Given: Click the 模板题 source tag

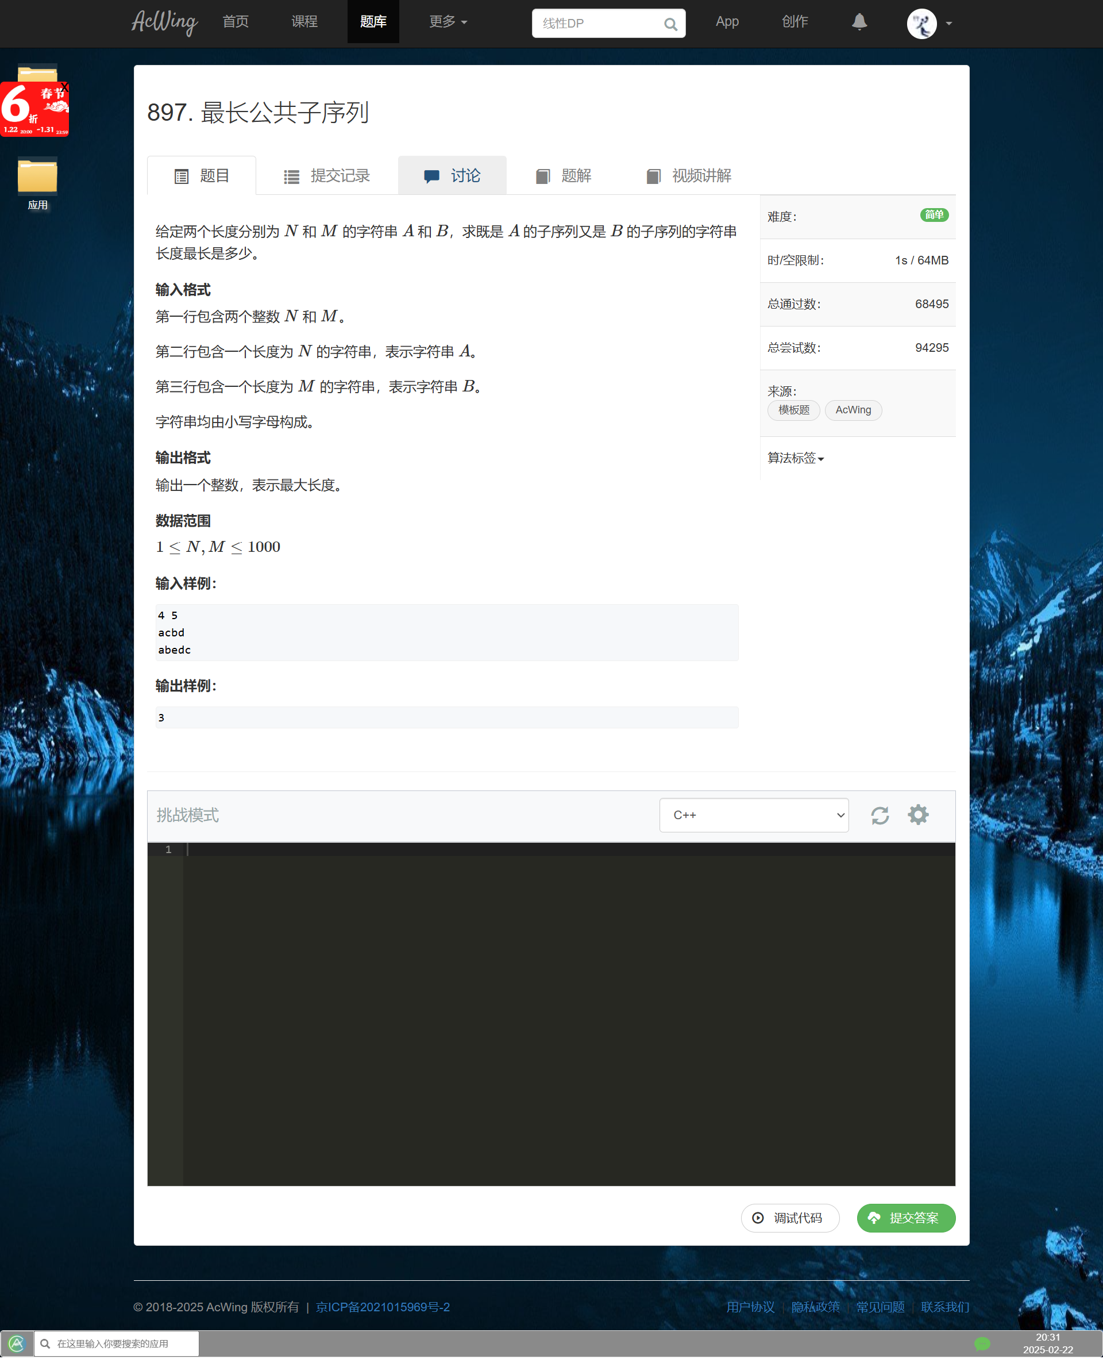Looking at the screenshot, I should [x=793, y=410].
